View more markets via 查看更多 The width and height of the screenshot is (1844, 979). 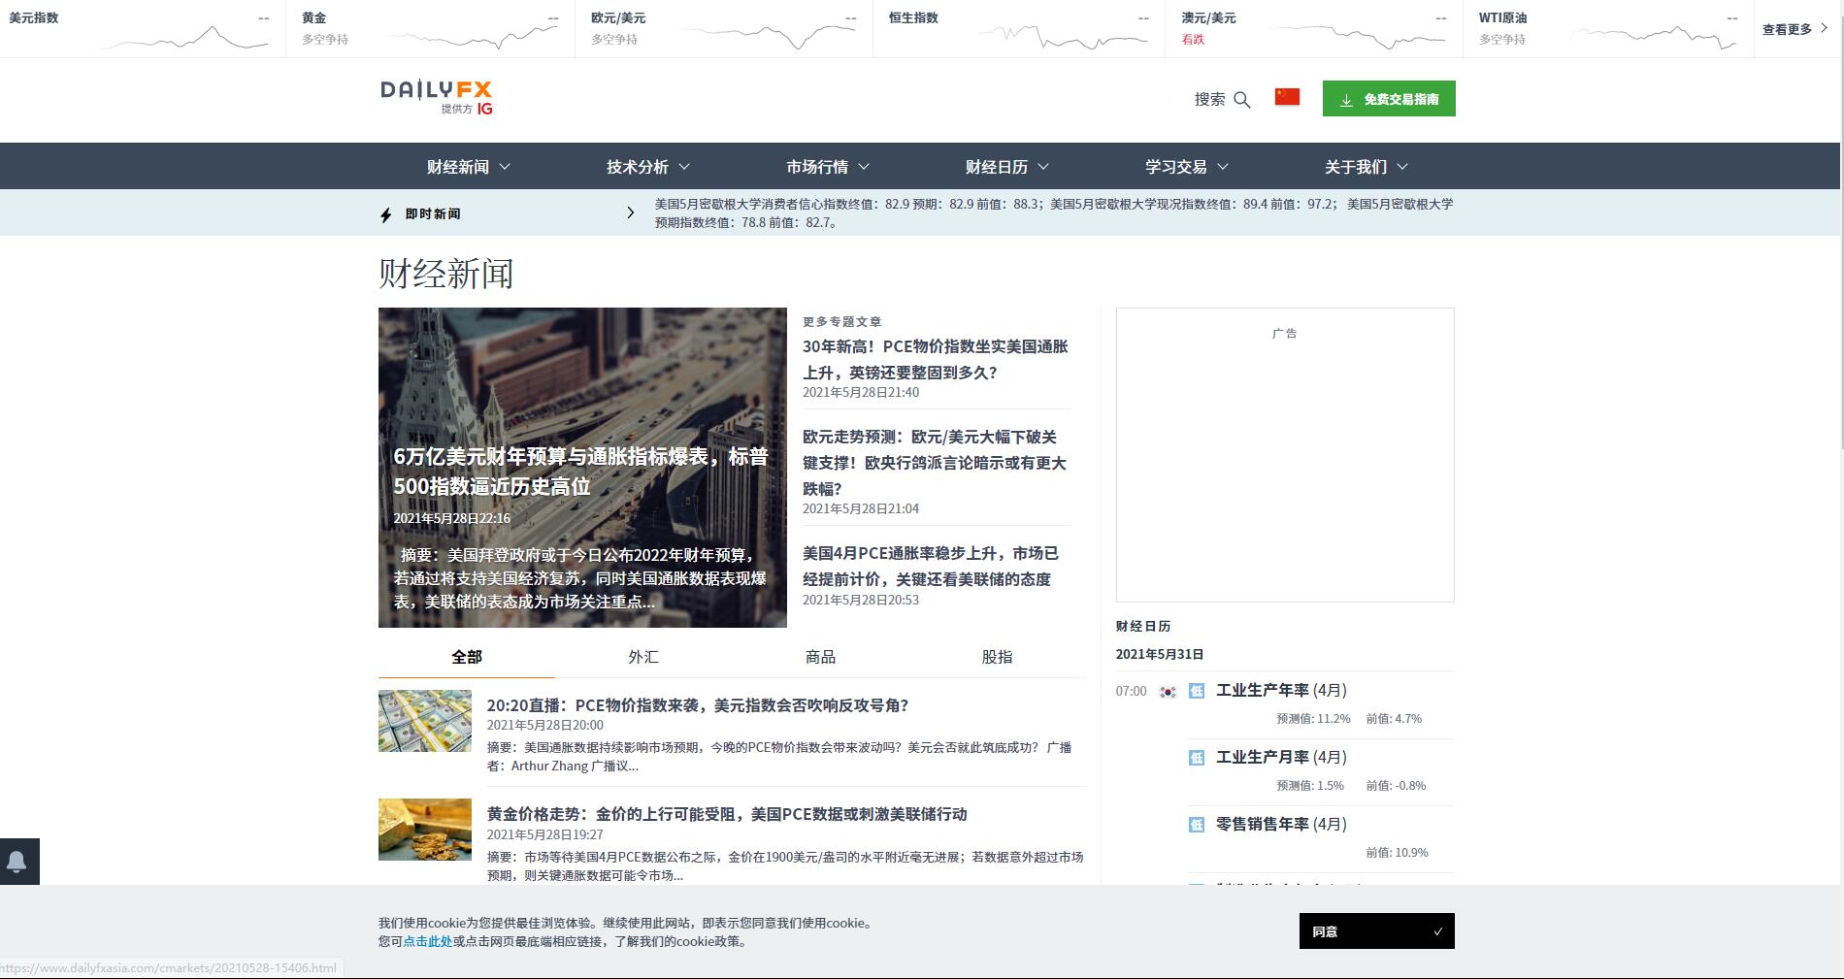pyautogui.click(x=1795, y=29)
